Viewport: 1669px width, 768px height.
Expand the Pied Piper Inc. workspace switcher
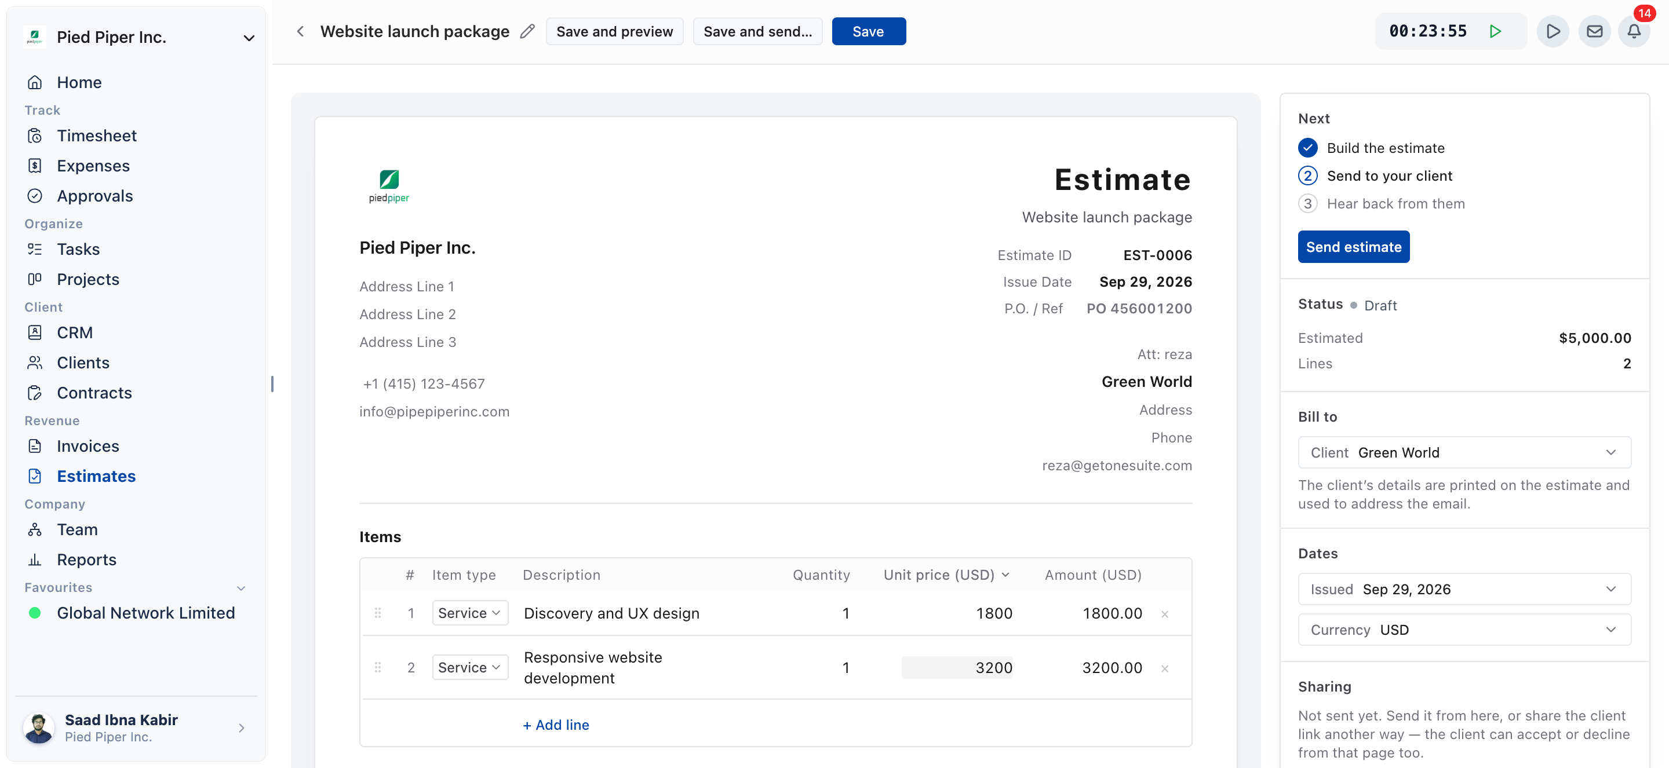[248, 38]
